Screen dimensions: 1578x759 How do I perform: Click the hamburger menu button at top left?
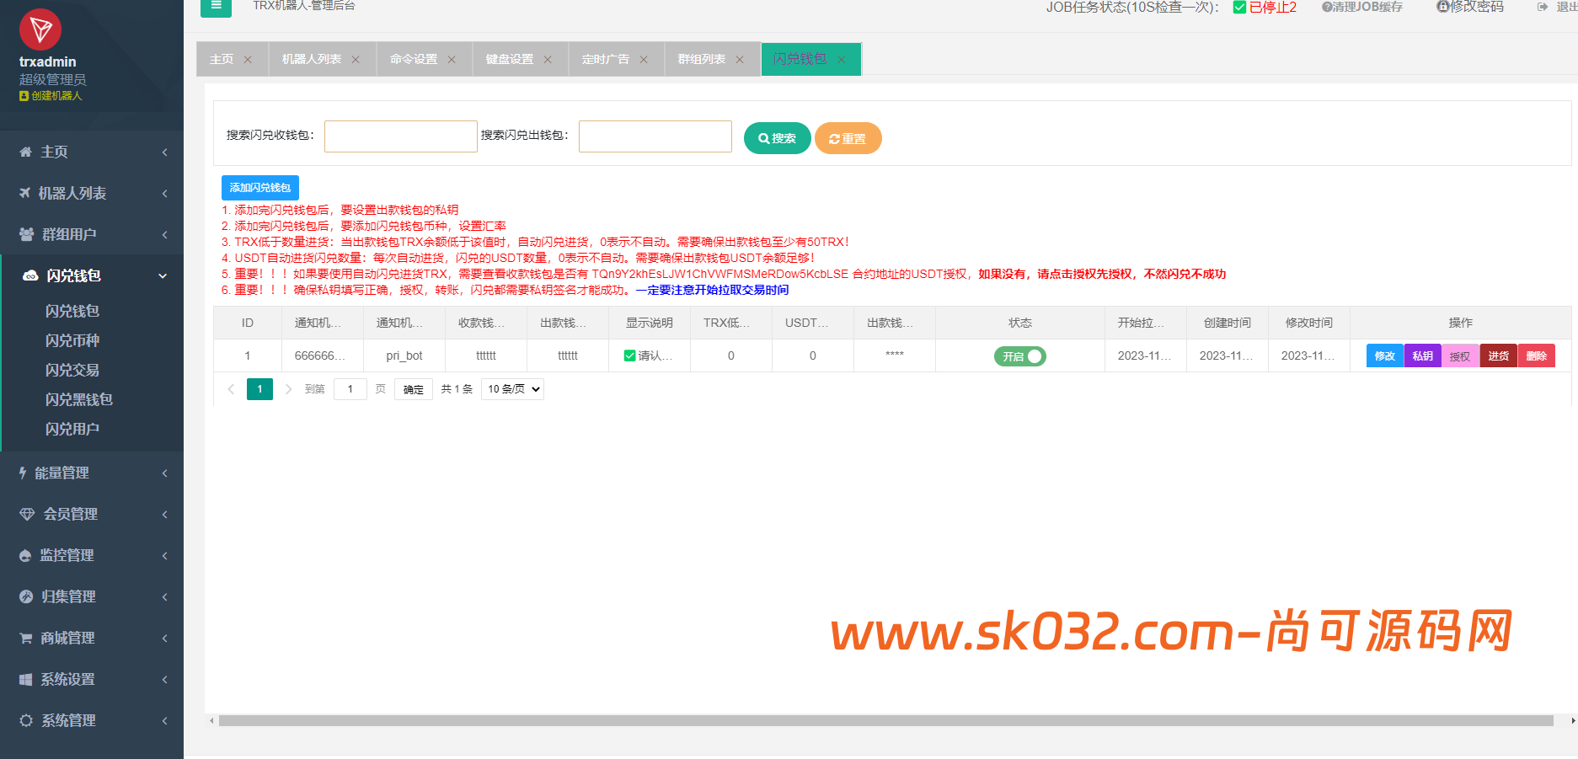click(x=216, y=7)
